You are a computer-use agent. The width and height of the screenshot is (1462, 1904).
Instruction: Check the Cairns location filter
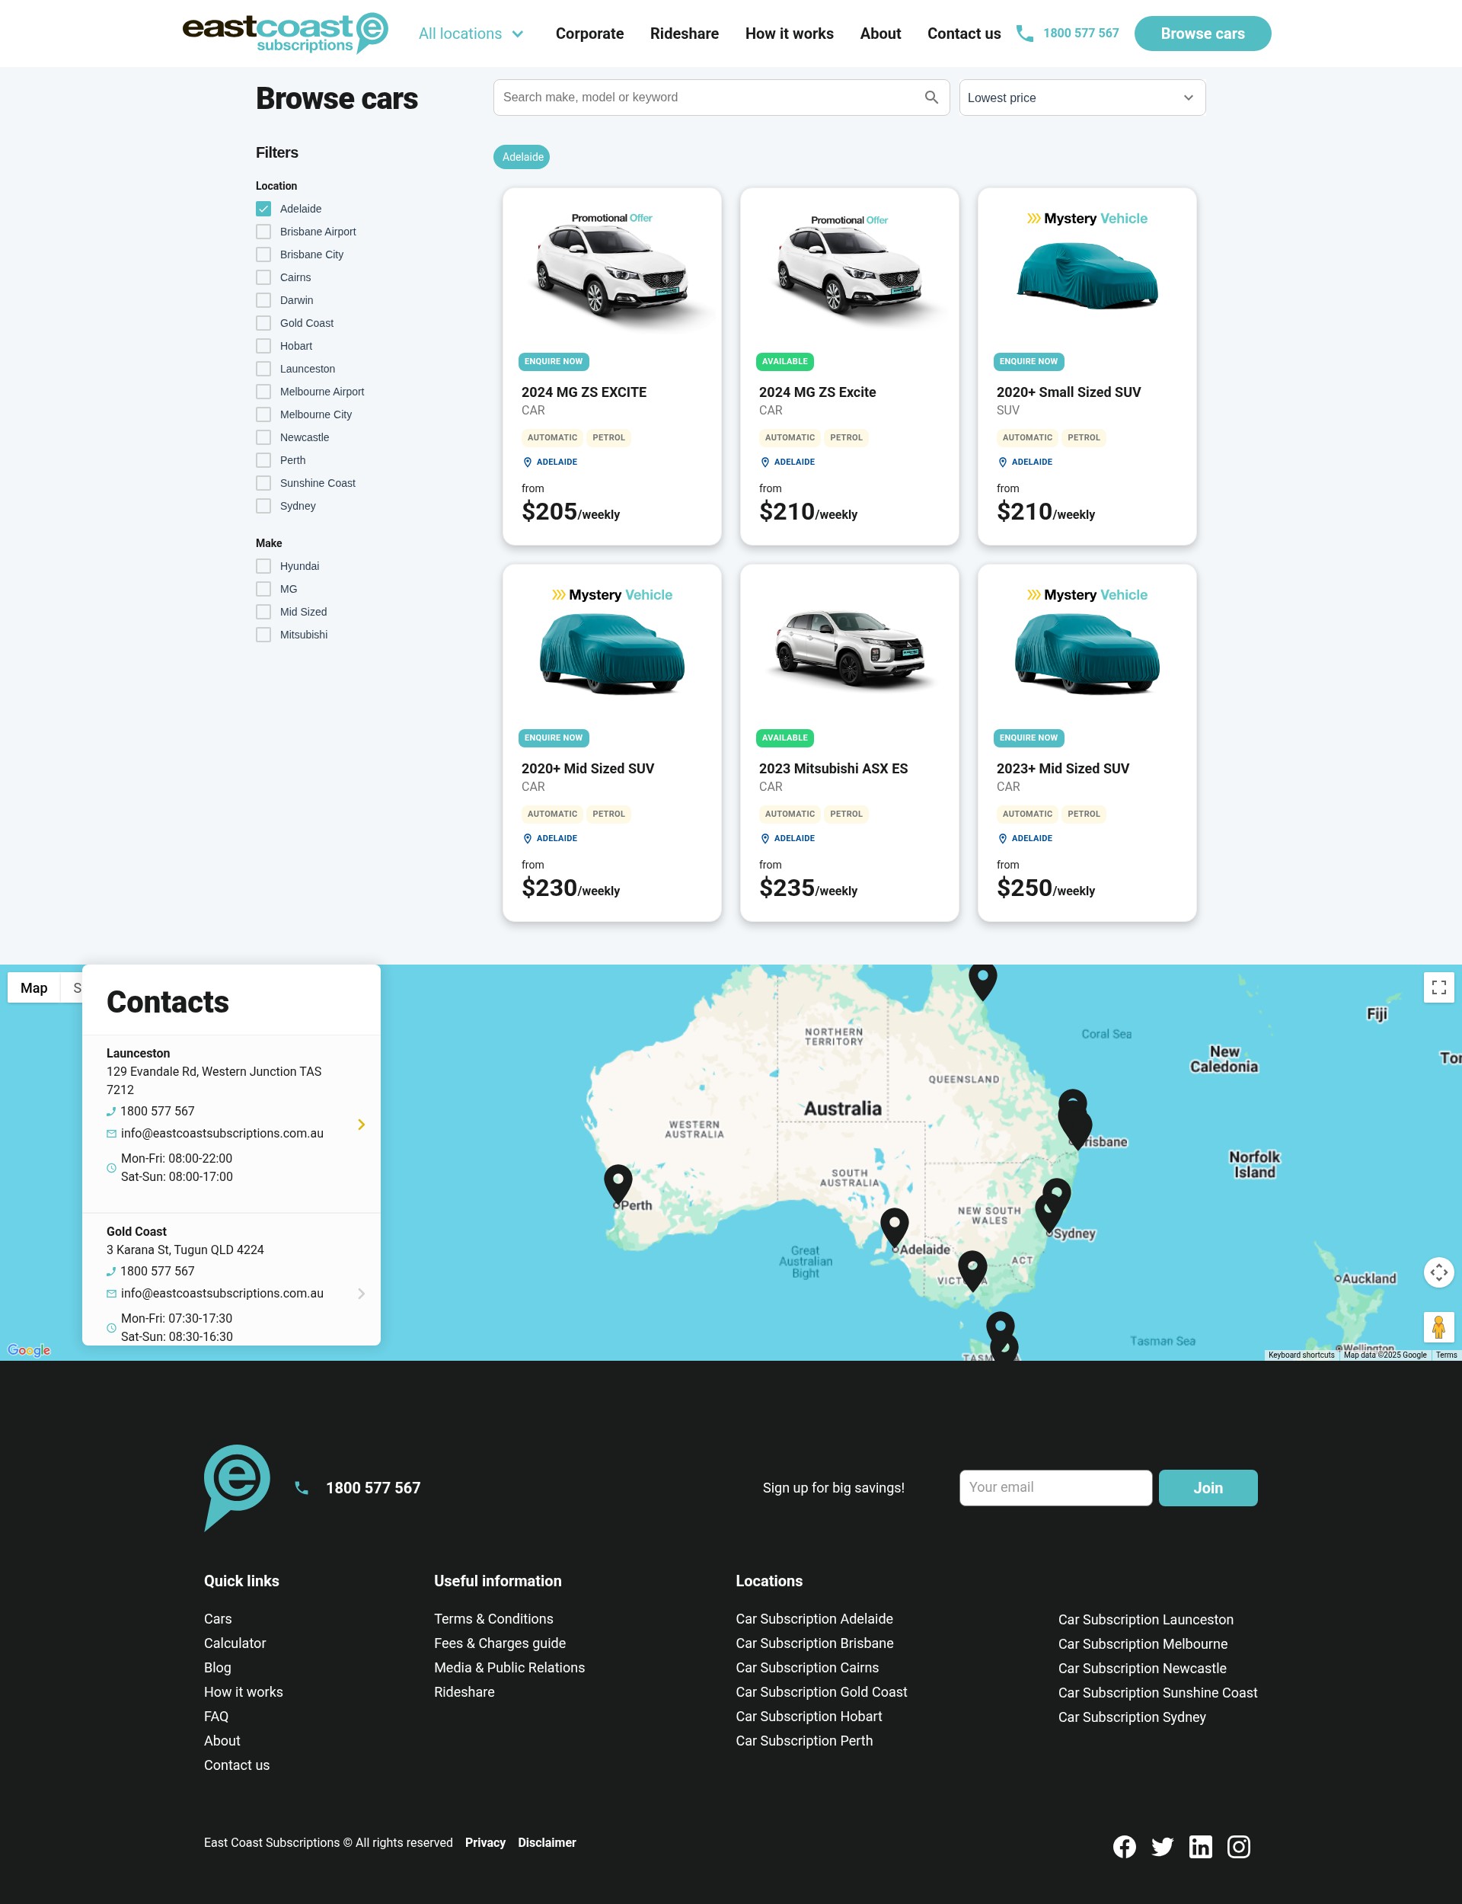click(263, 278)
